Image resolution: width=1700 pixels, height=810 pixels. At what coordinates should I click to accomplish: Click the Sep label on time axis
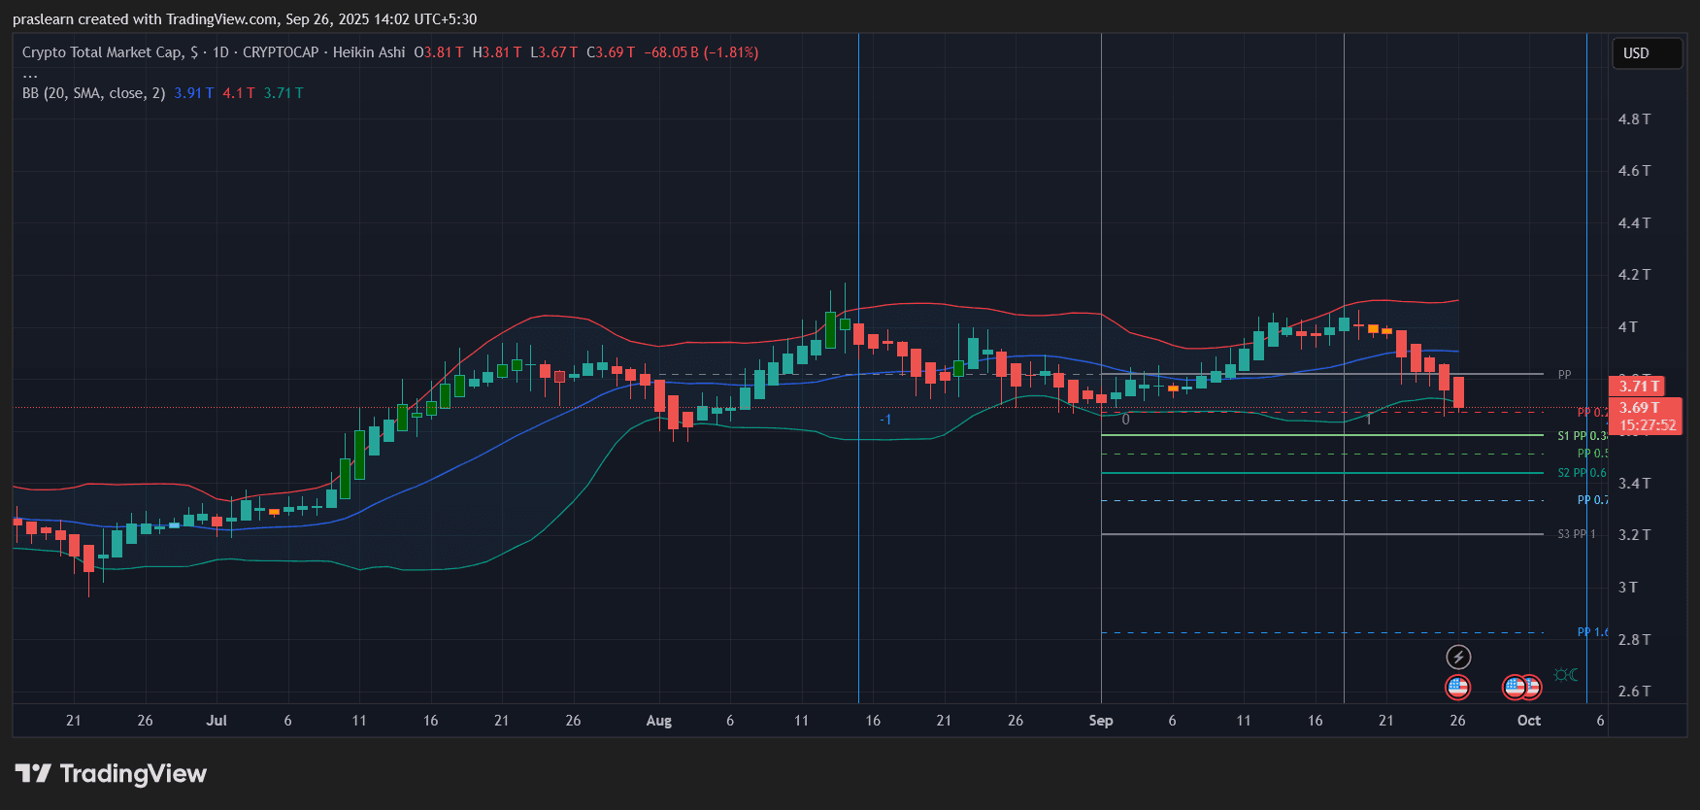pos(1101,721)
